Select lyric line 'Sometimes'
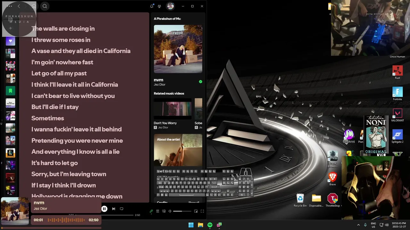410x230 pixels. (x=48, y=118)
